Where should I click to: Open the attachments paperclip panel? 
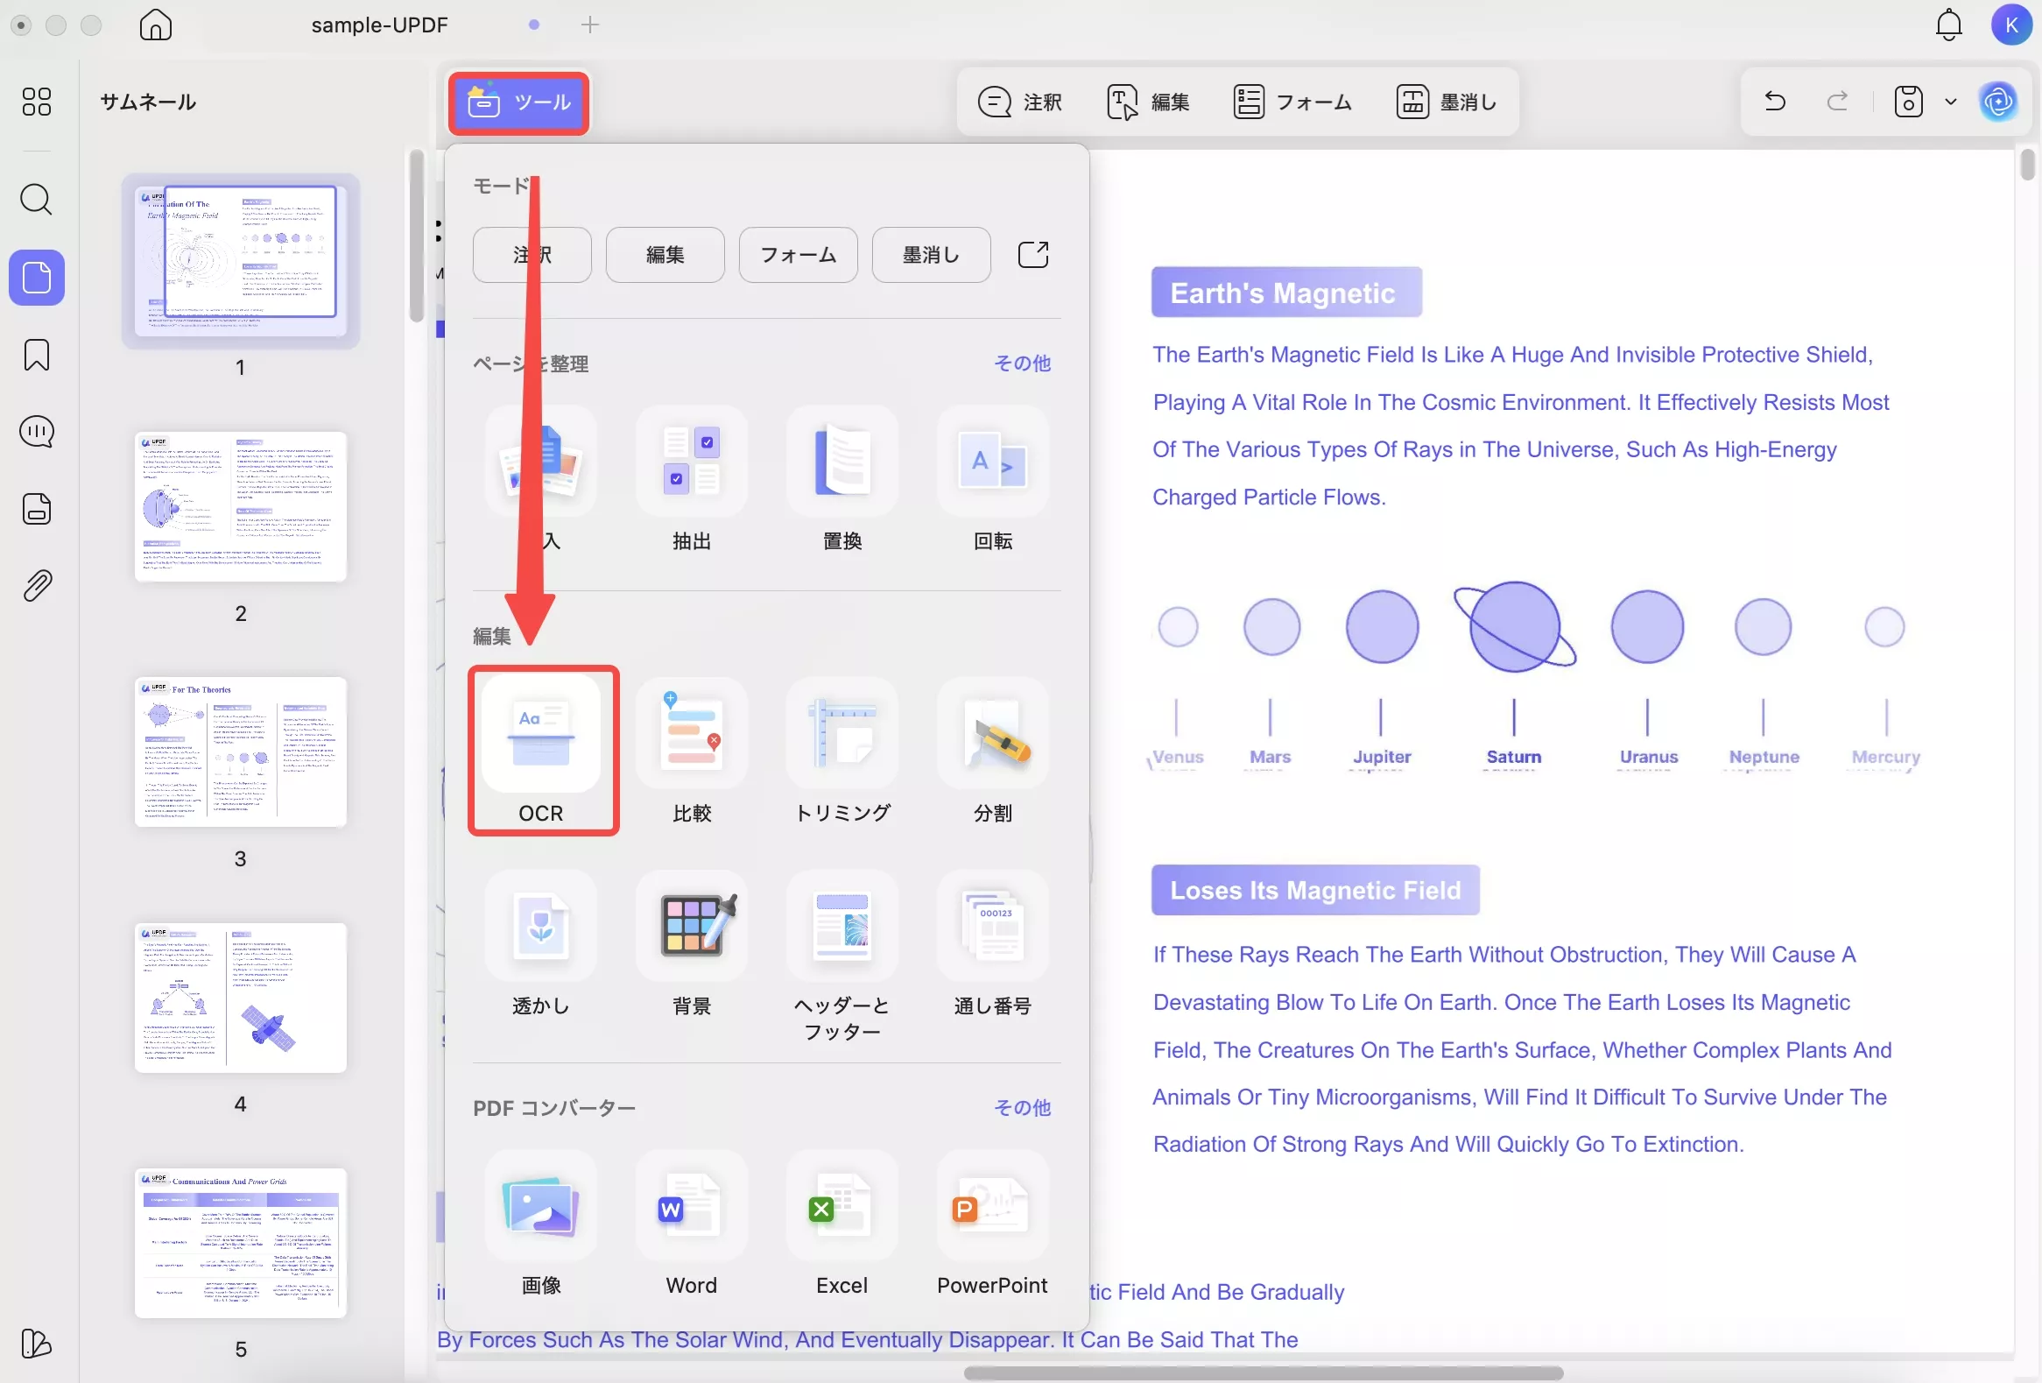coord(36,585)
